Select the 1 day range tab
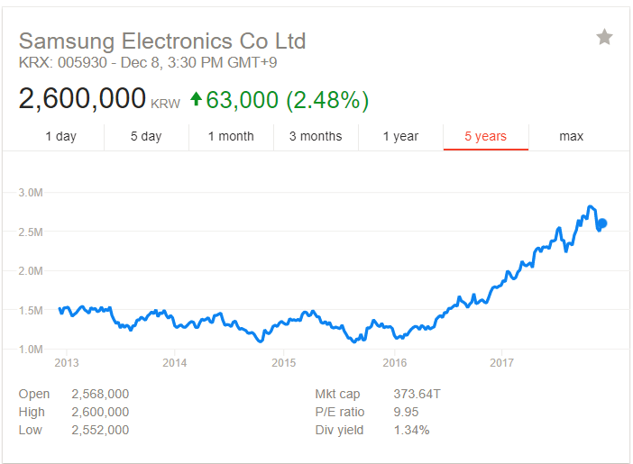The height and width of the screenshot is (464, 633). (60, 136)
